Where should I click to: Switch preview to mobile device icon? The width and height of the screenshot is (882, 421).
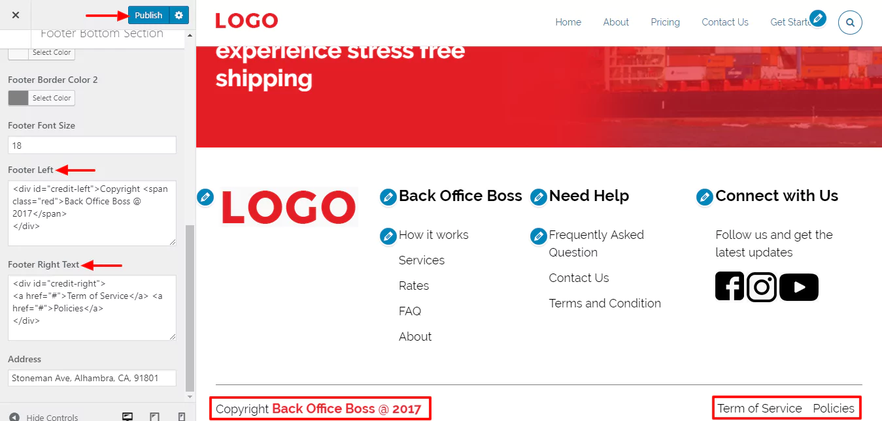(x=182, y=417)
